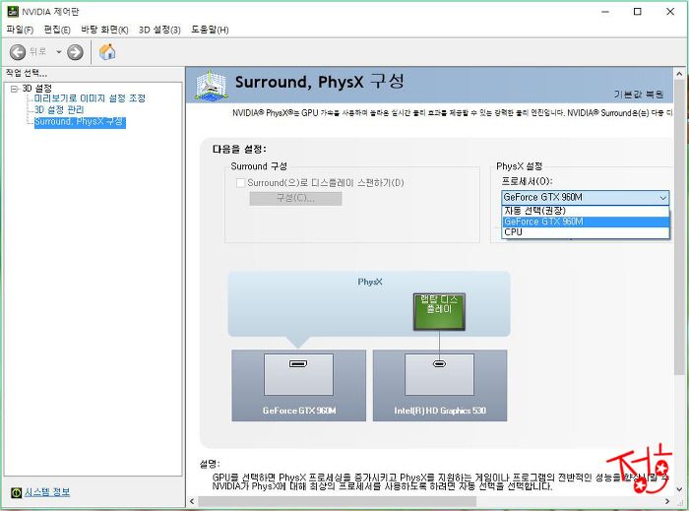Click the horizontal scrollbar left arrow
689x511 pixels.
tap(192, 501)
